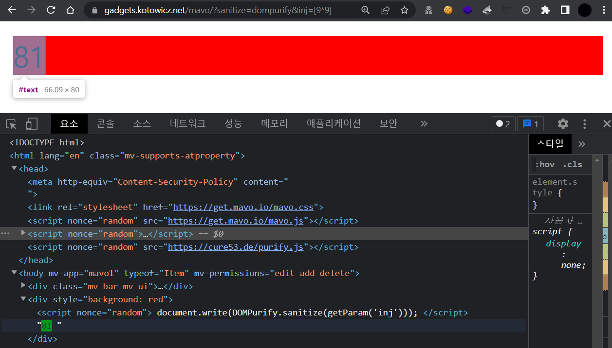Viewport: 612px width, 348px height.
Task: Click the share page icon
Action: pyautogui.click(x=385, y=10)
